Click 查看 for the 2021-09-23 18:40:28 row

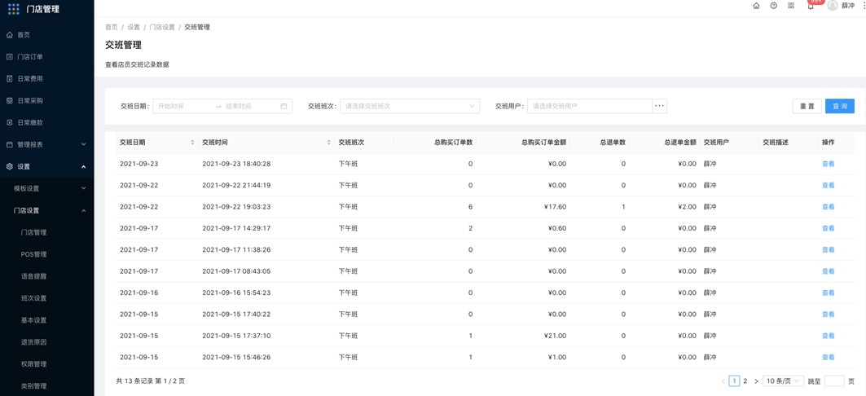click(x=828, y=164)
